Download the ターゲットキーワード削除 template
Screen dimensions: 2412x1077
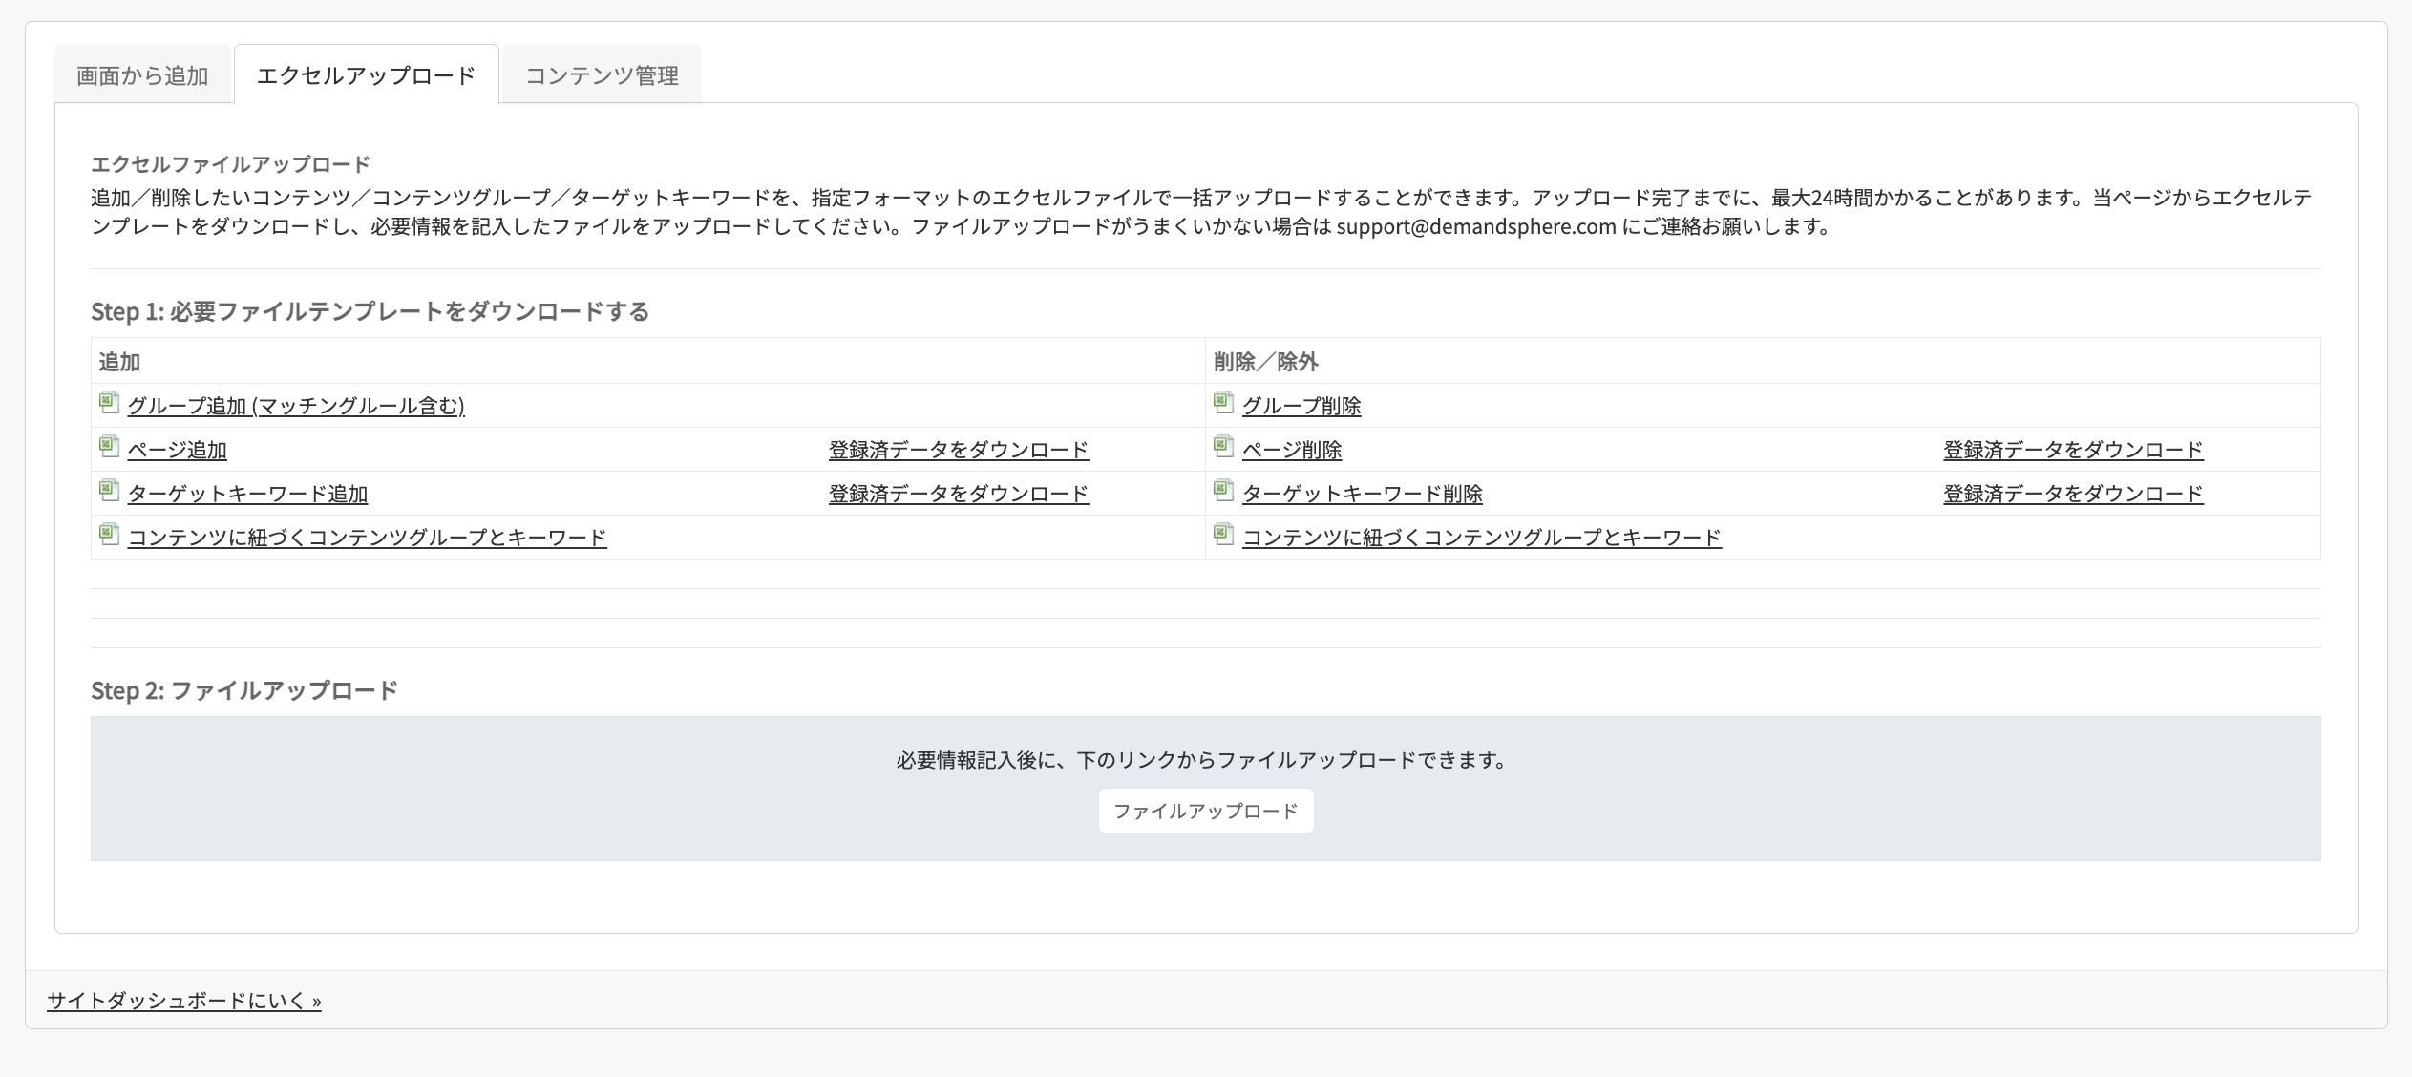(x=1363, y=494)
